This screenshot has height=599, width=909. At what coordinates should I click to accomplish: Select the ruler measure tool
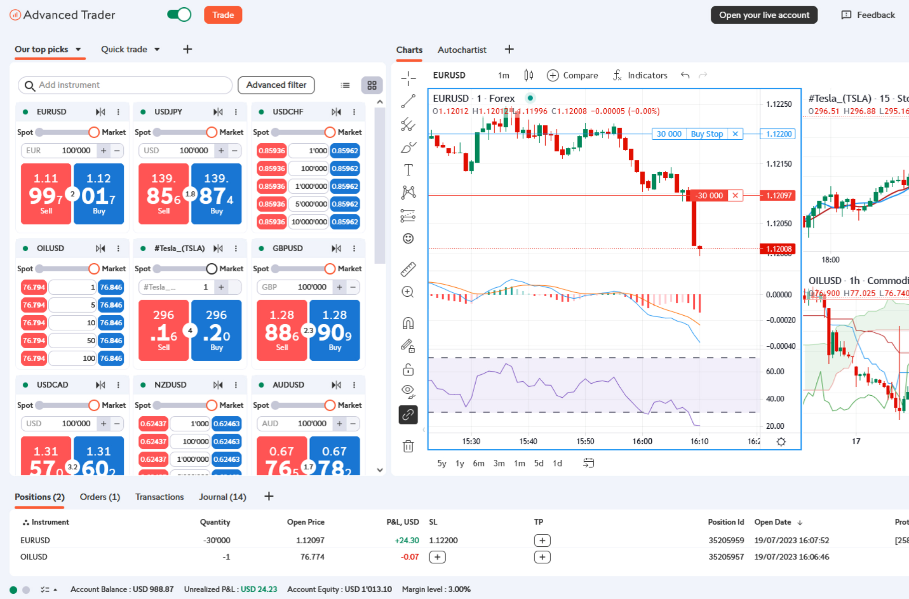408,269
